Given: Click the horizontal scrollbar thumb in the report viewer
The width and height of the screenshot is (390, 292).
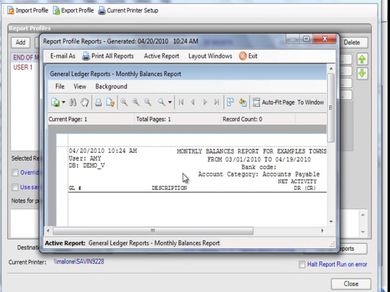Looking at the screenshot, I should tap(153, 231).
